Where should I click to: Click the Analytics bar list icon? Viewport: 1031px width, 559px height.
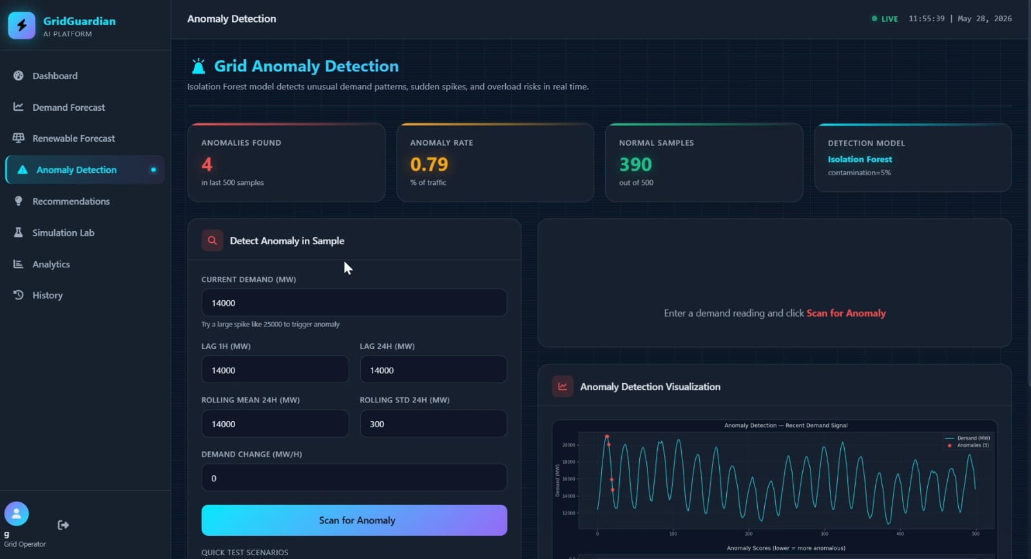tap(19, 264)
